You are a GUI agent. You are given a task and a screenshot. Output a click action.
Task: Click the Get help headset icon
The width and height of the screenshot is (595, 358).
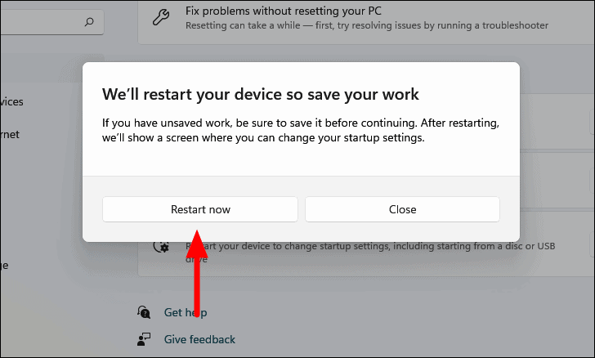[144, 312]
